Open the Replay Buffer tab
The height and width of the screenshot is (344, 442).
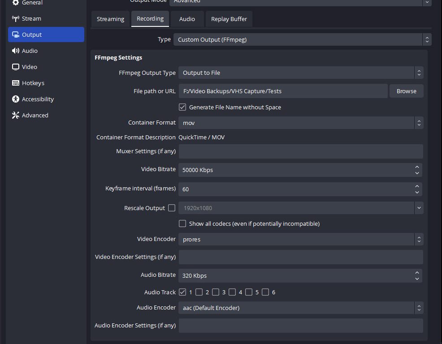pyautogui.click(x=229, y=19)
